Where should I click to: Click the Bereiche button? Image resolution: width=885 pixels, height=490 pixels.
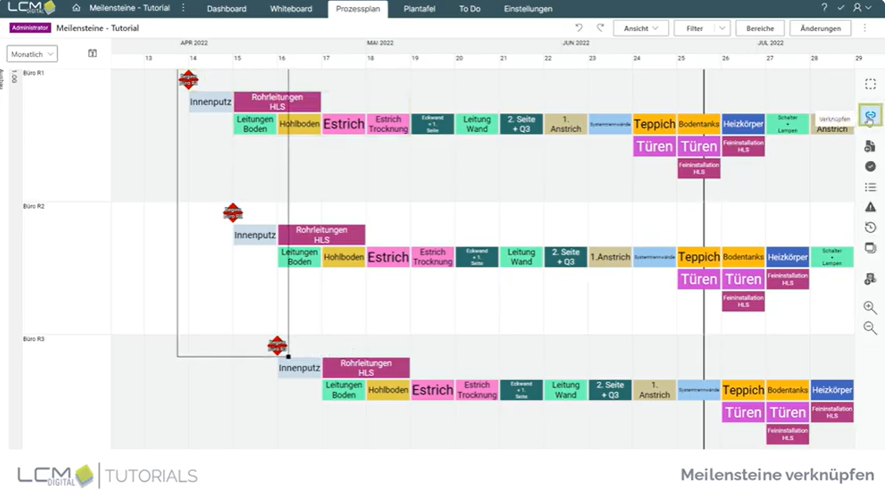point(760,28)
